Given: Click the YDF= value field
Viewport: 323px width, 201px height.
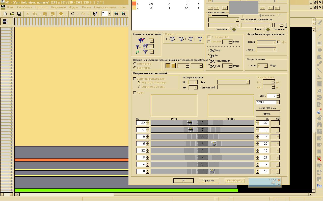Looking at the screenshot, I should (x=272, y=96).
